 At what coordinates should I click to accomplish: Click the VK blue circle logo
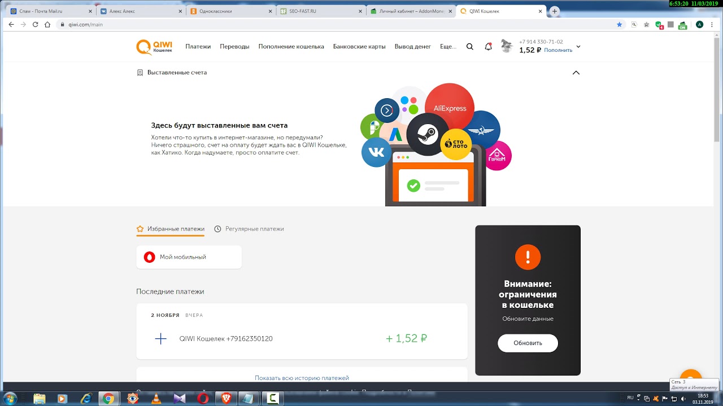click(x=376, y=152)
